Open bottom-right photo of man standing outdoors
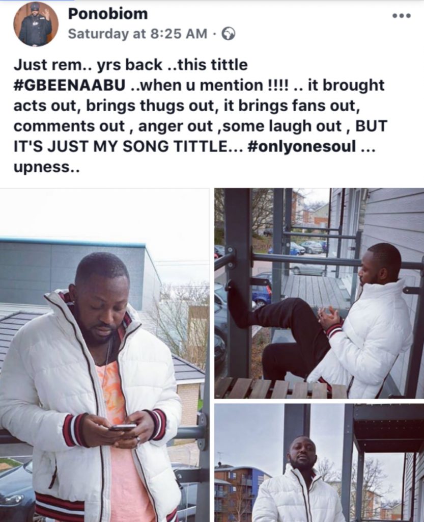The image size is (424, 522). pos(319,463)
